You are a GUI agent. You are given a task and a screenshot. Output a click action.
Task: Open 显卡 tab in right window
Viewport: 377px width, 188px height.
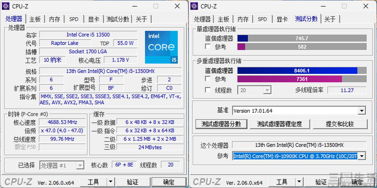tap(282, 19)
